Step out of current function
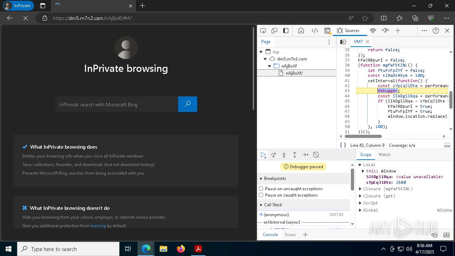 tap(295, 155)
